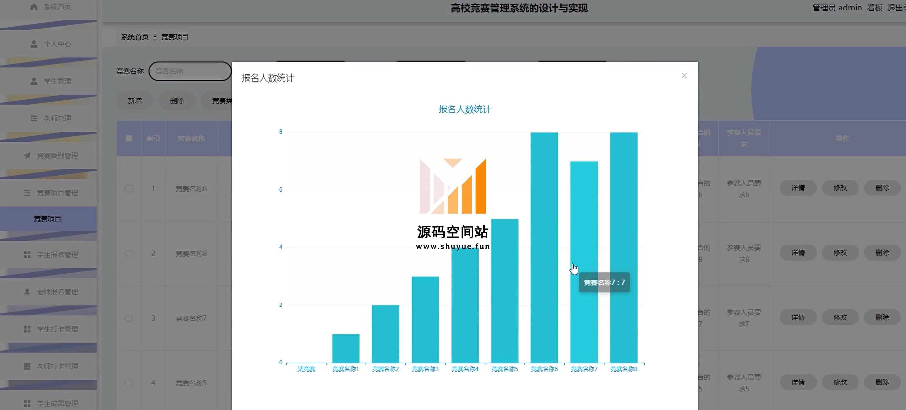The width and height of the screenshot is (906, 410).
Task: Click the 竞赛名称8 bar in chart
Action: coord(624,248)
